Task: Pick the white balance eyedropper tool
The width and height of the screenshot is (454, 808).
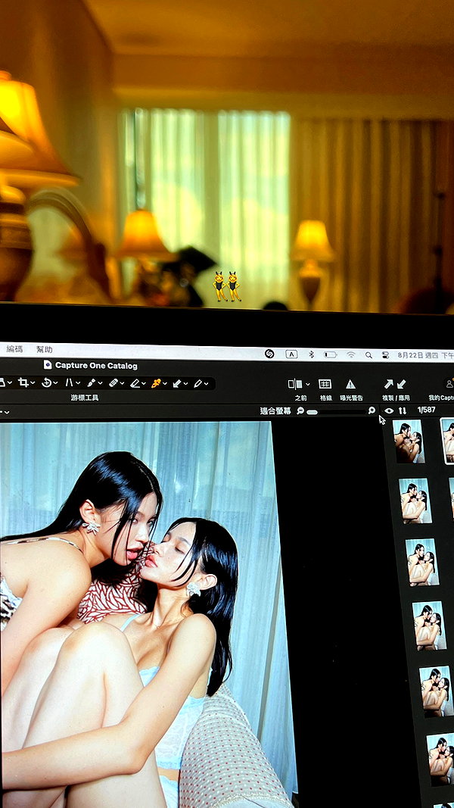Action: click(x=91, y=383)
